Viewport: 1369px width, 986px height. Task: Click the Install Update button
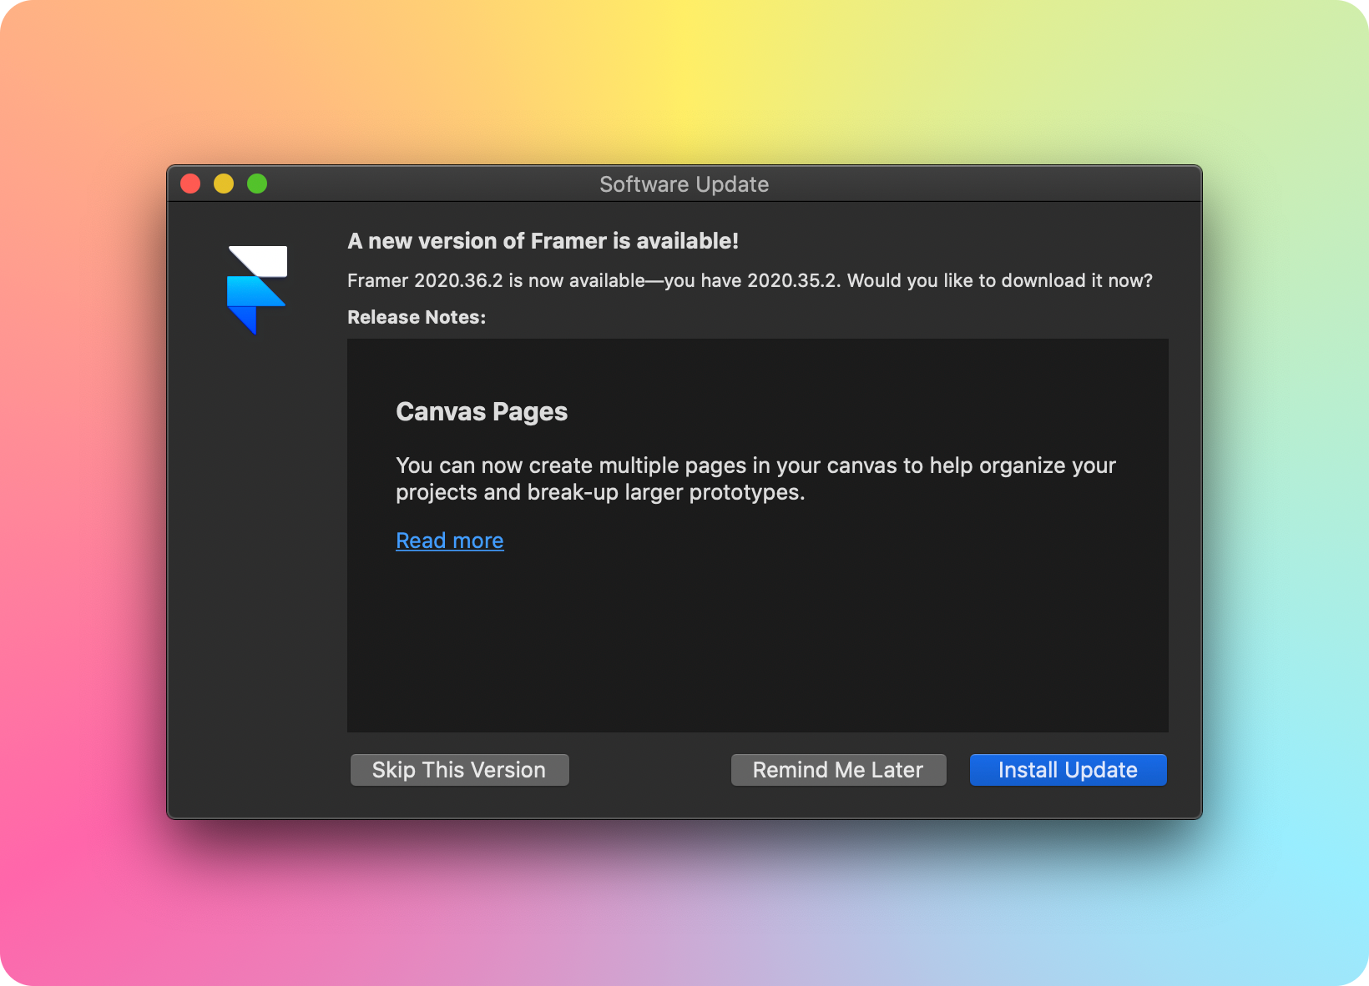[x=1068, y=770]
